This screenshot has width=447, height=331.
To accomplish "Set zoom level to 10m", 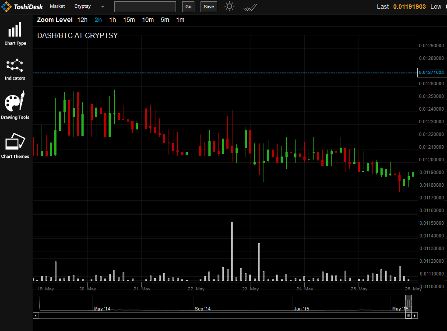I will click(148, 20).
